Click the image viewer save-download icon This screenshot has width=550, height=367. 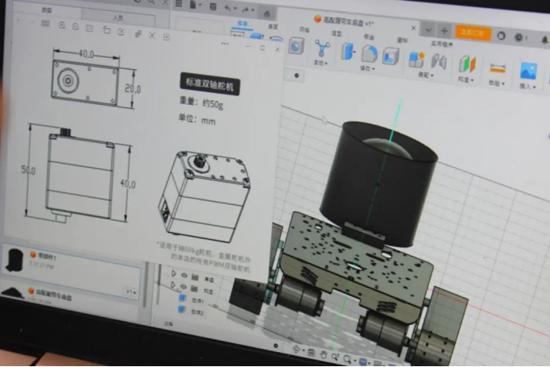pyautogui.click(x=166, y=37)
